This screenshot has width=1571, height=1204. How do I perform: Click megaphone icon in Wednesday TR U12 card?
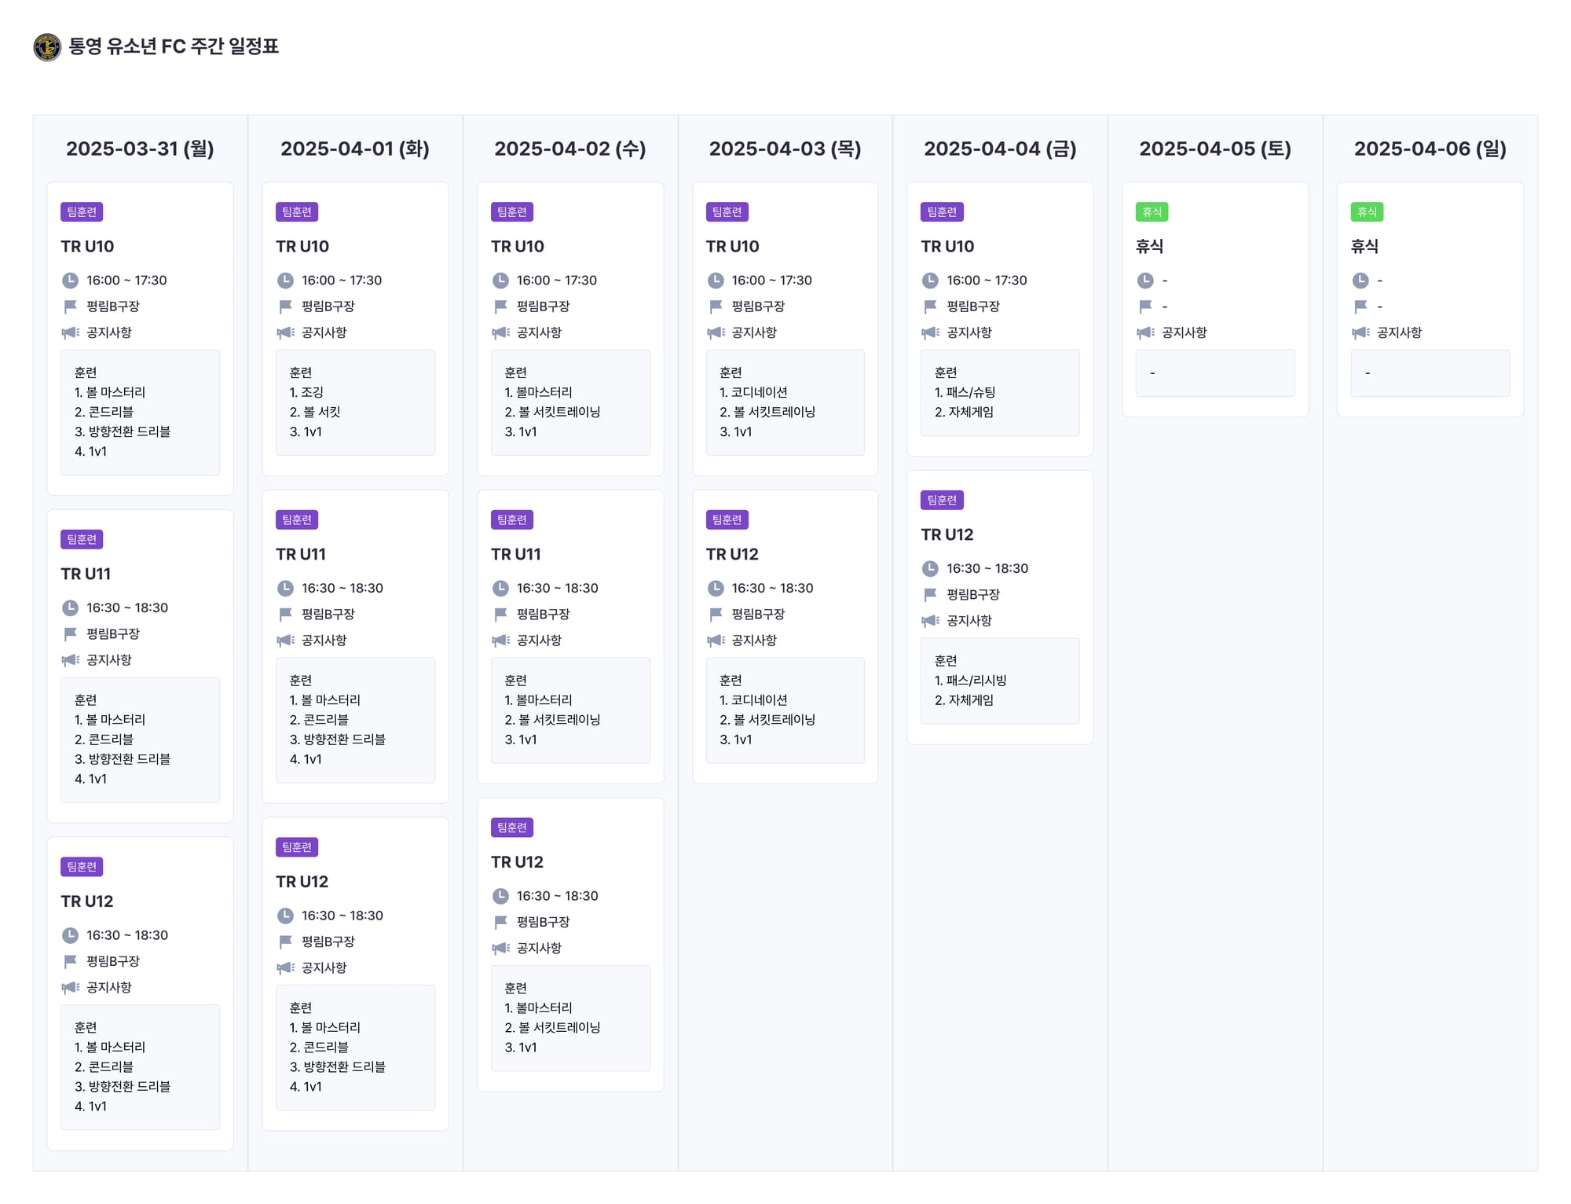(x=500, y=949)
